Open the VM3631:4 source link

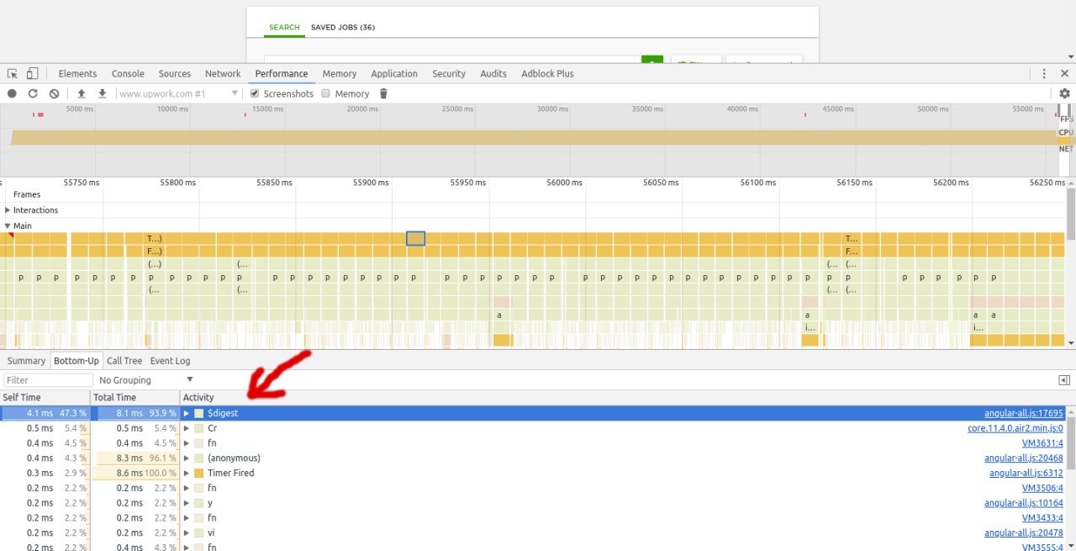click(x=1042, y=443)
